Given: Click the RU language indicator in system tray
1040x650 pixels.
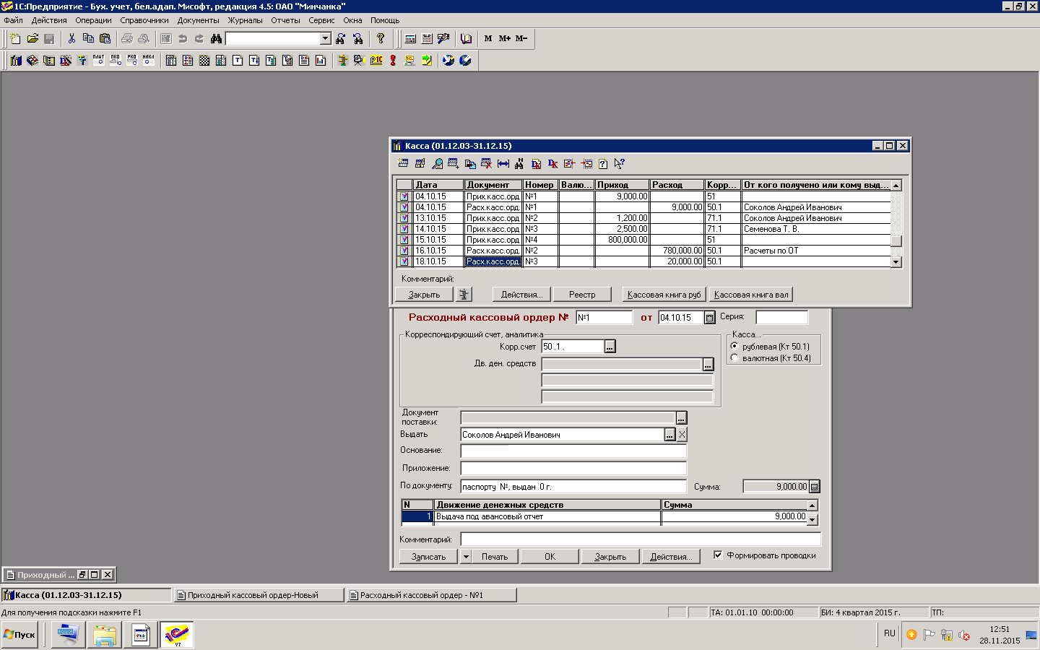Looking at the screenshot, I should [889, 633].
